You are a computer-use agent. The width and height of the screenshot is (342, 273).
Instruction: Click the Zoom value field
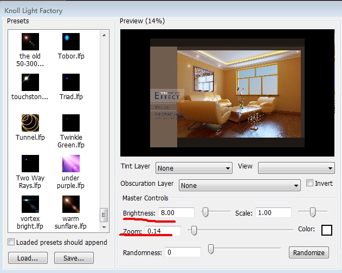[x=163, y=231]
